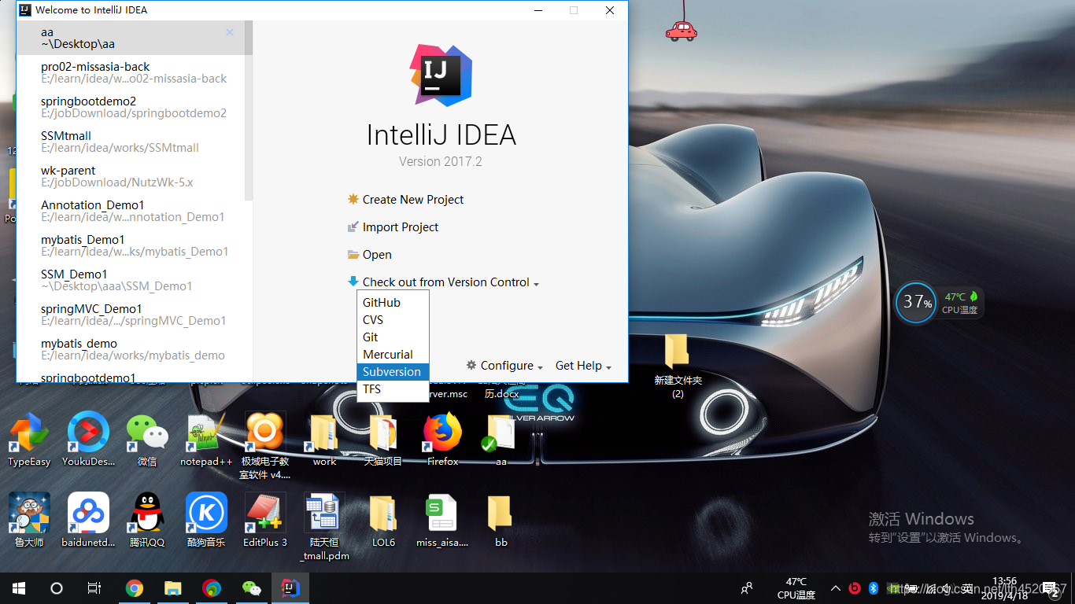Screen dimensions: 1075x604
Task: Open 酷狗音乐 desktop shortcut
Action: [x=206, y=520]
